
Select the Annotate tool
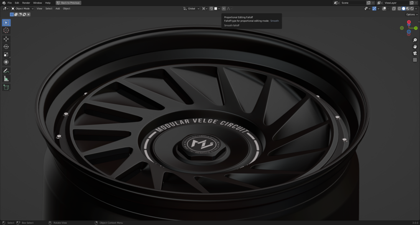6,71
